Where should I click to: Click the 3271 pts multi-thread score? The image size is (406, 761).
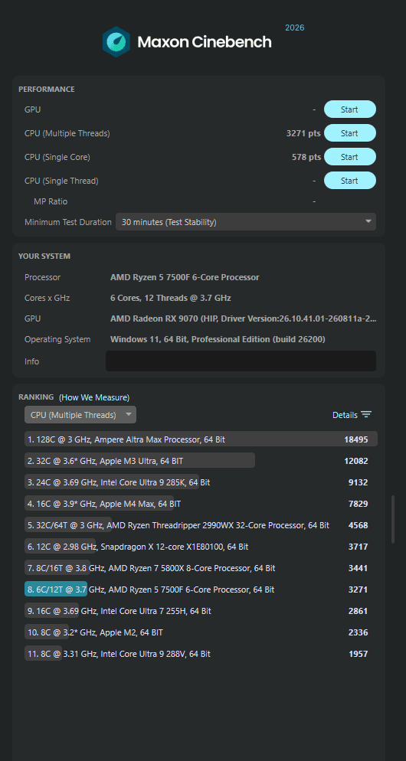[x=303, y=133]
